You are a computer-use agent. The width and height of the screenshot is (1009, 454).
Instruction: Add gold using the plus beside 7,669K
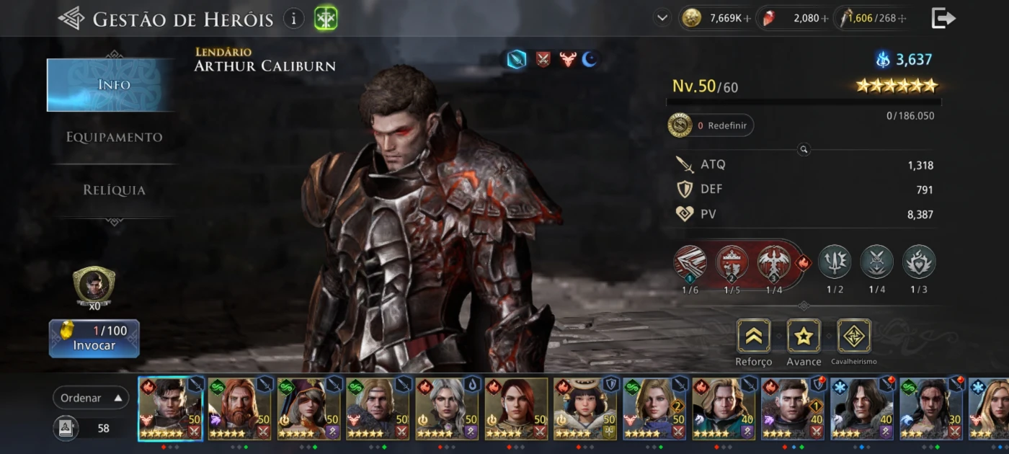click(x=747, y=19)
